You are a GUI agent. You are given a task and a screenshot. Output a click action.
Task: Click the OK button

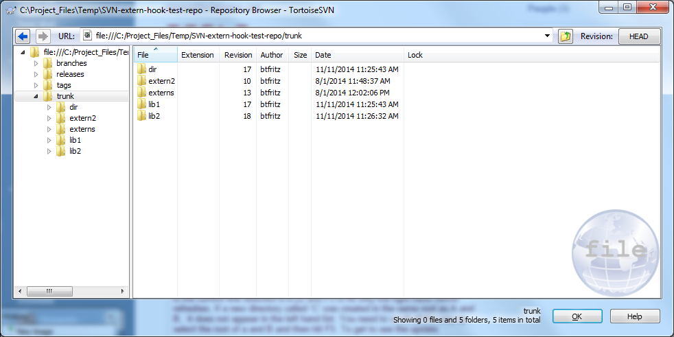tap(577, 316)
